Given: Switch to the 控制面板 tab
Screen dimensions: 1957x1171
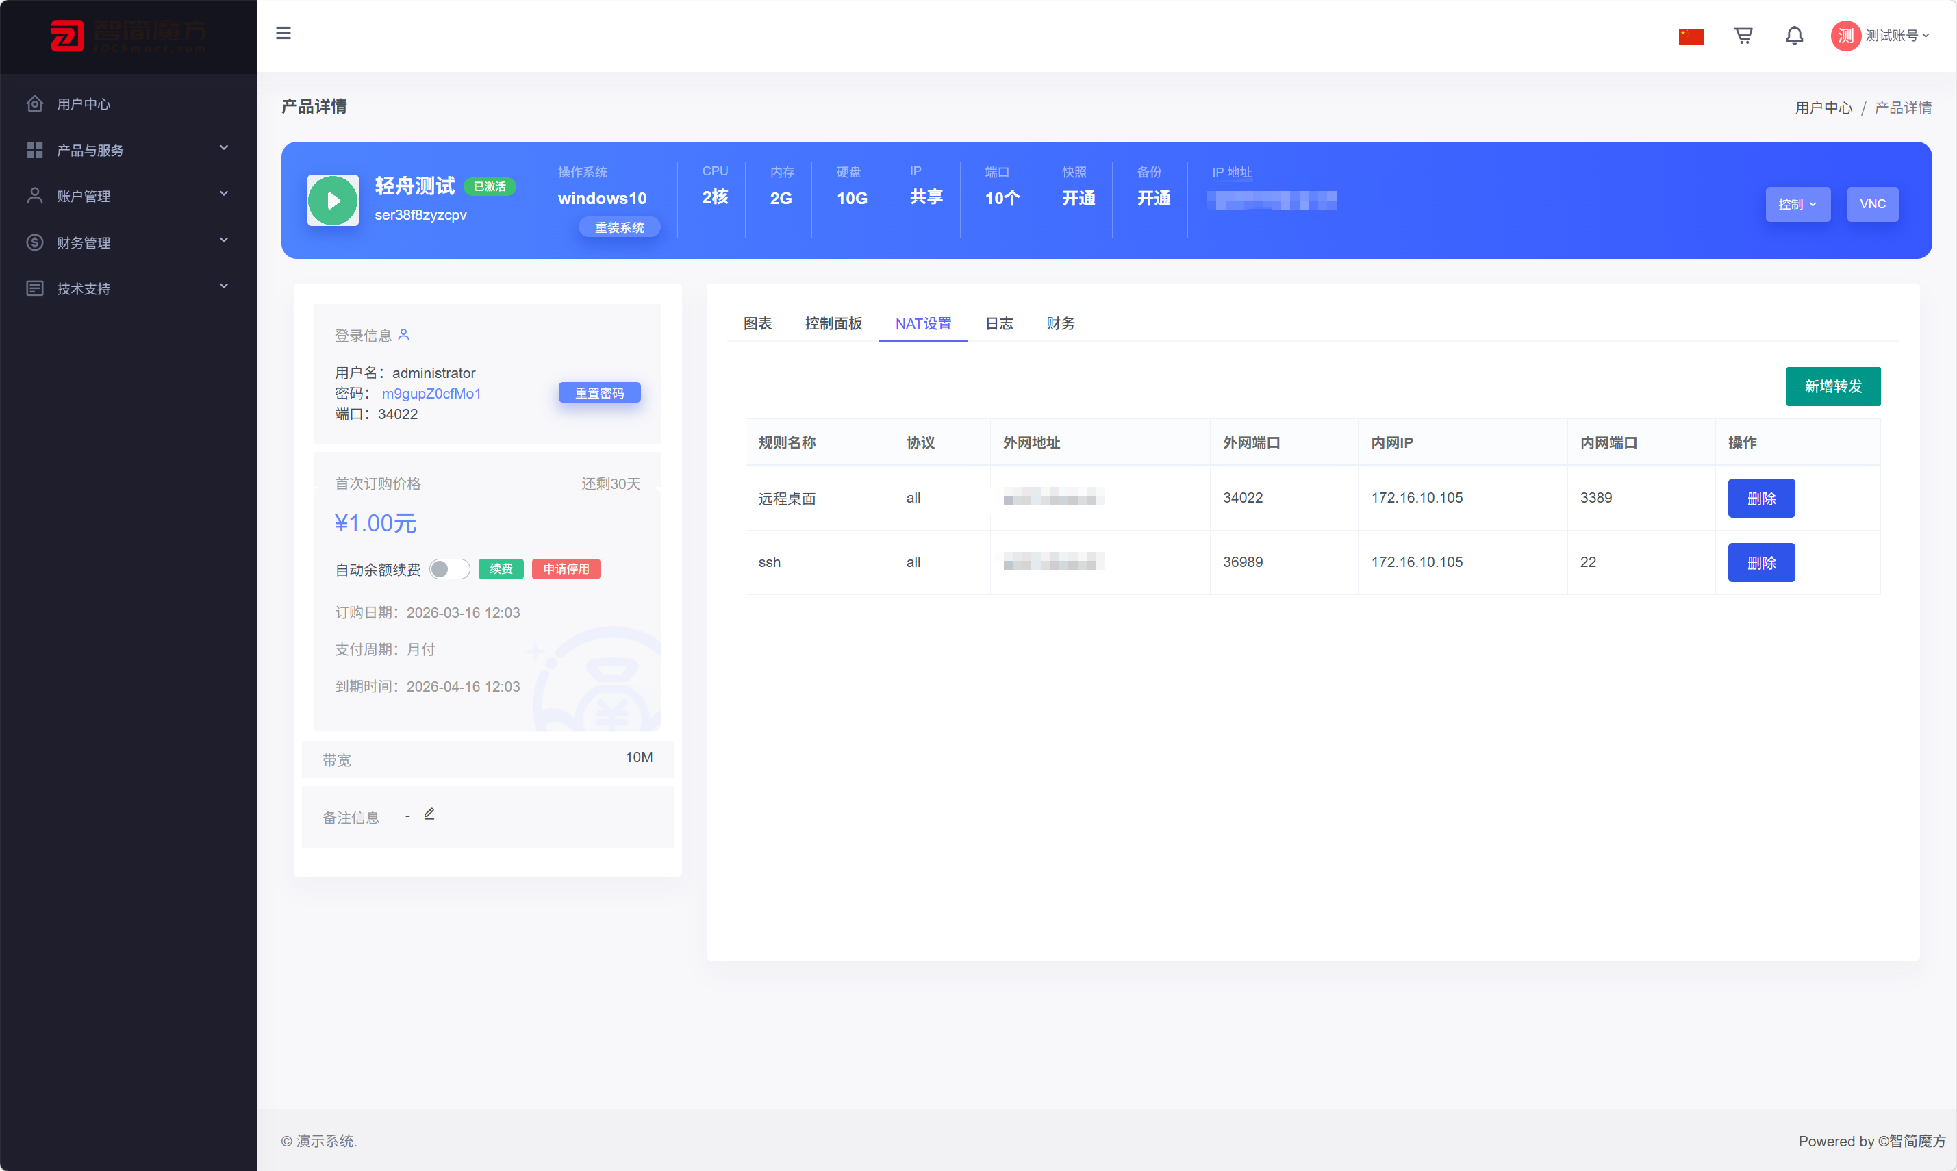Looking at the screenshot, I should [x=833, y=323].
